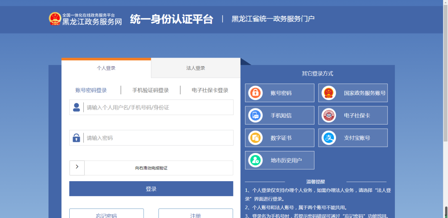Click the green user clock icon for 地市历史用户
Screen dimensions: 448x218
(255, 161)
